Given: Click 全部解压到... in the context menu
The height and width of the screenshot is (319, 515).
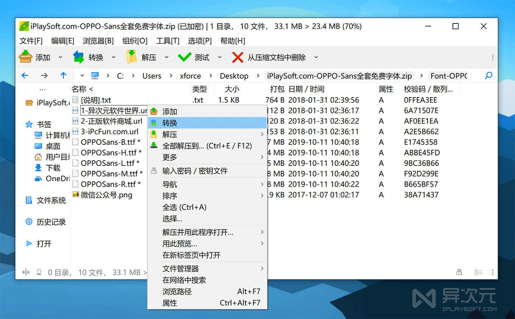Looking at the screenshot, I should [193, 146].
